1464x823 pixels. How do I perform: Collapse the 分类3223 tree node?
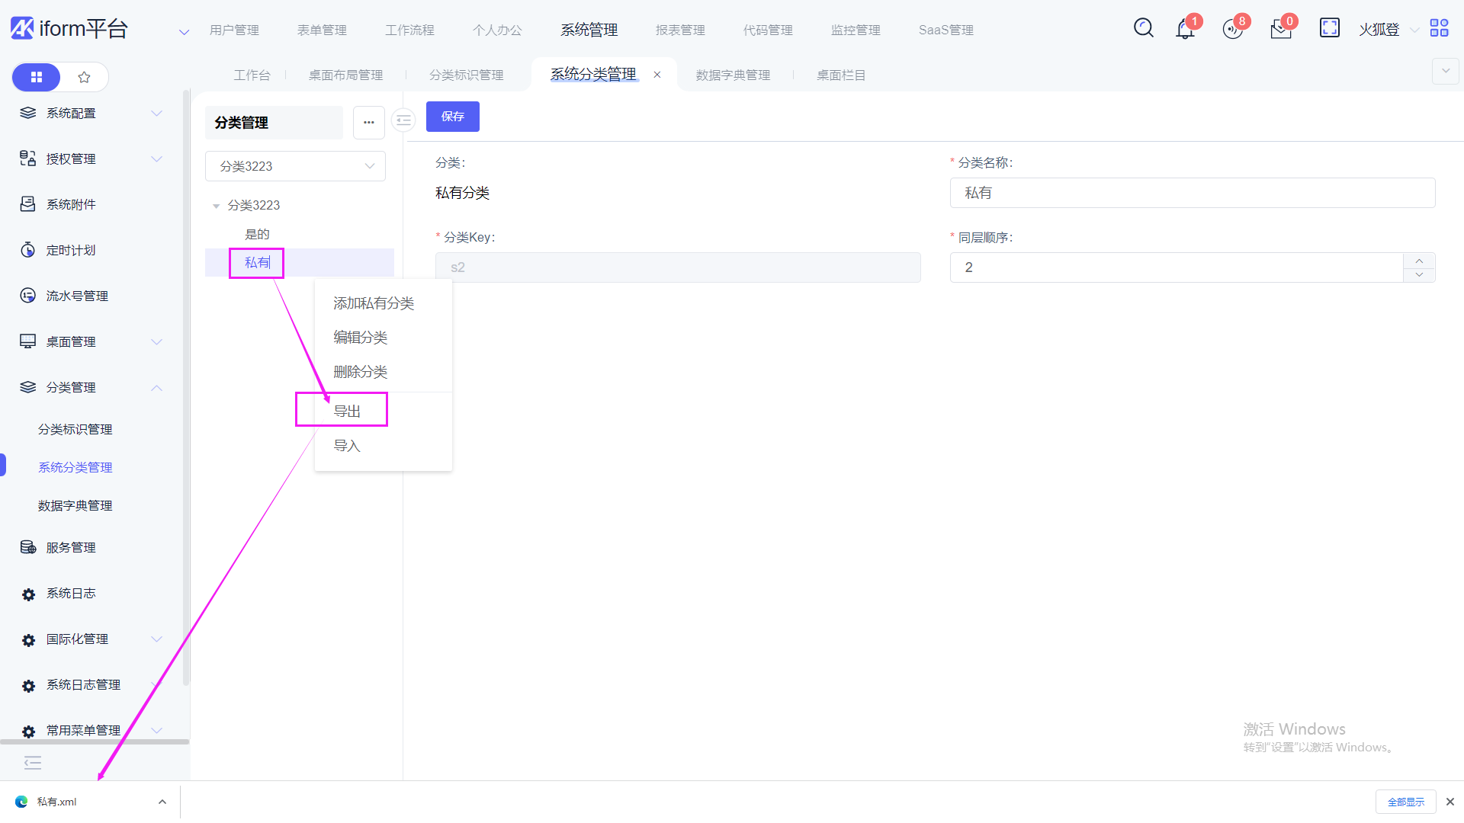pos(216,206)
